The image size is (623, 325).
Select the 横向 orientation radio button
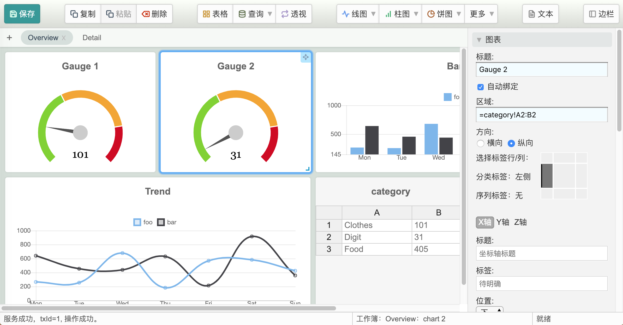[481, 143]
